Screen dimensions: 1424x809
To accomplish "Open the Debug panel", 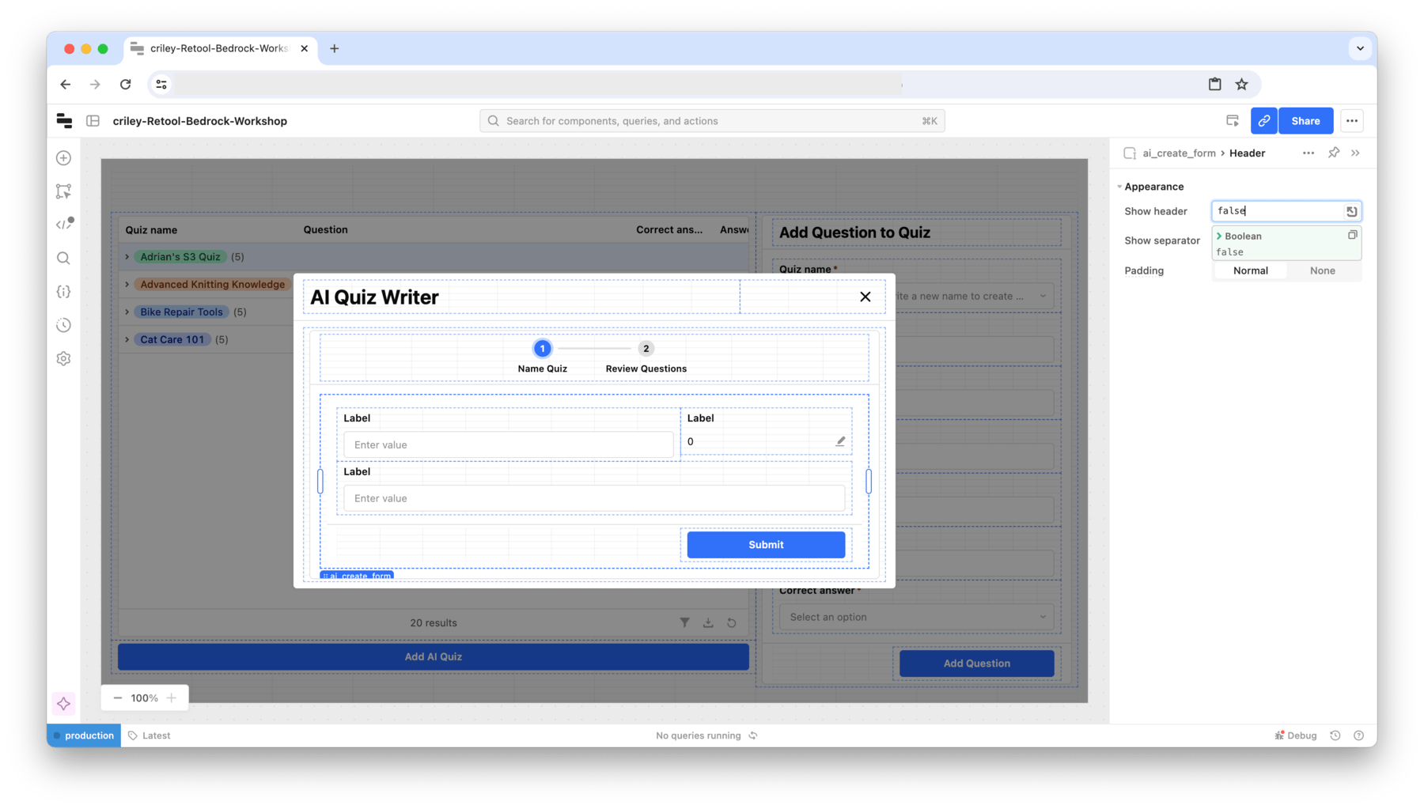I will (1296, 735).
